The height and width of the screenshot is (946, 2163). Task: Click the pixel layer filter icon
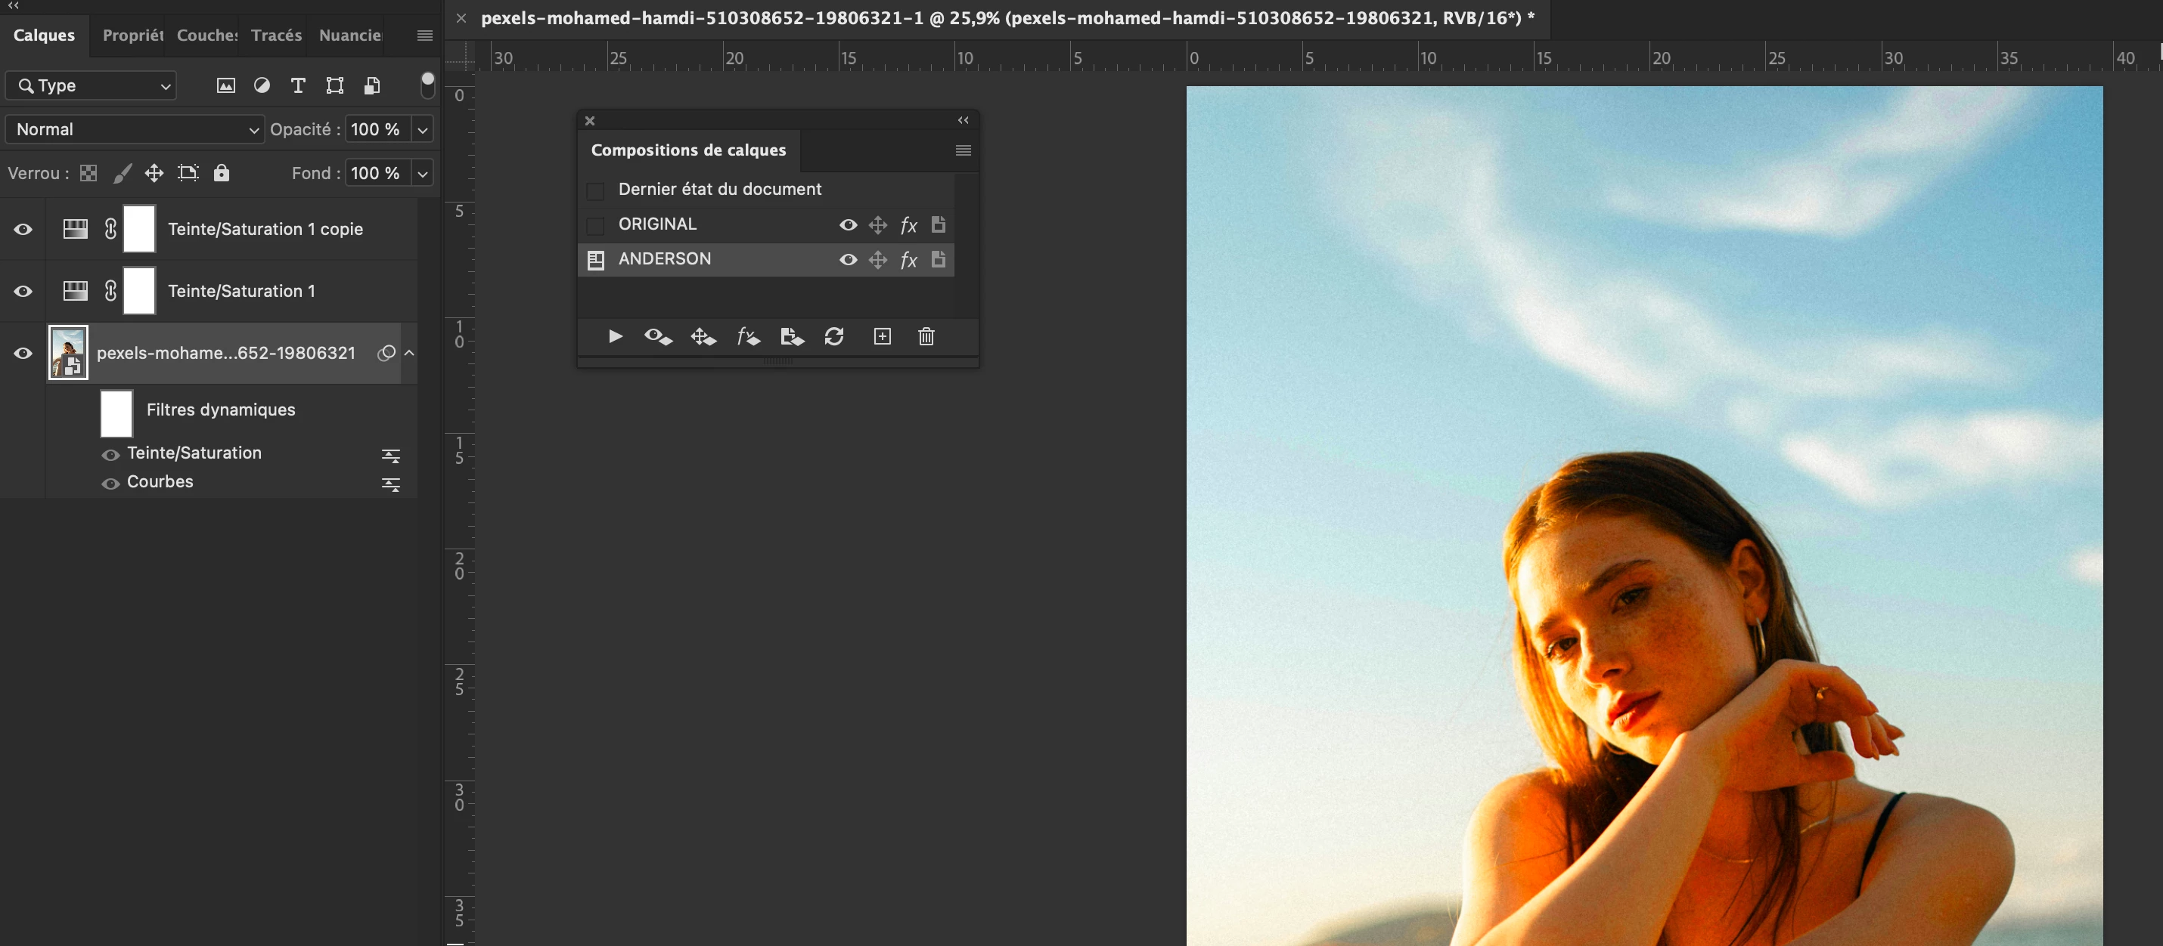[x=226, y=85]
